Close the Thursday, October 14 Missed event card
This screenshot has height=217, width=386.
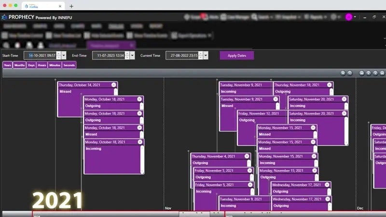click(x=113, y=85)
